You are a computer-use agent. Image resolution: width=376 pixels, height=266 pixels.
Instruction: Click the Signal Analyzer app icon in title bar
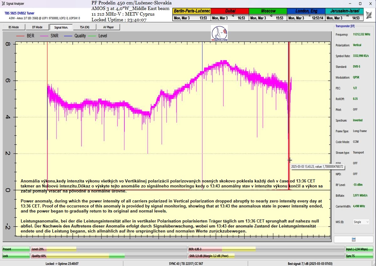click(x=3, y=3)
